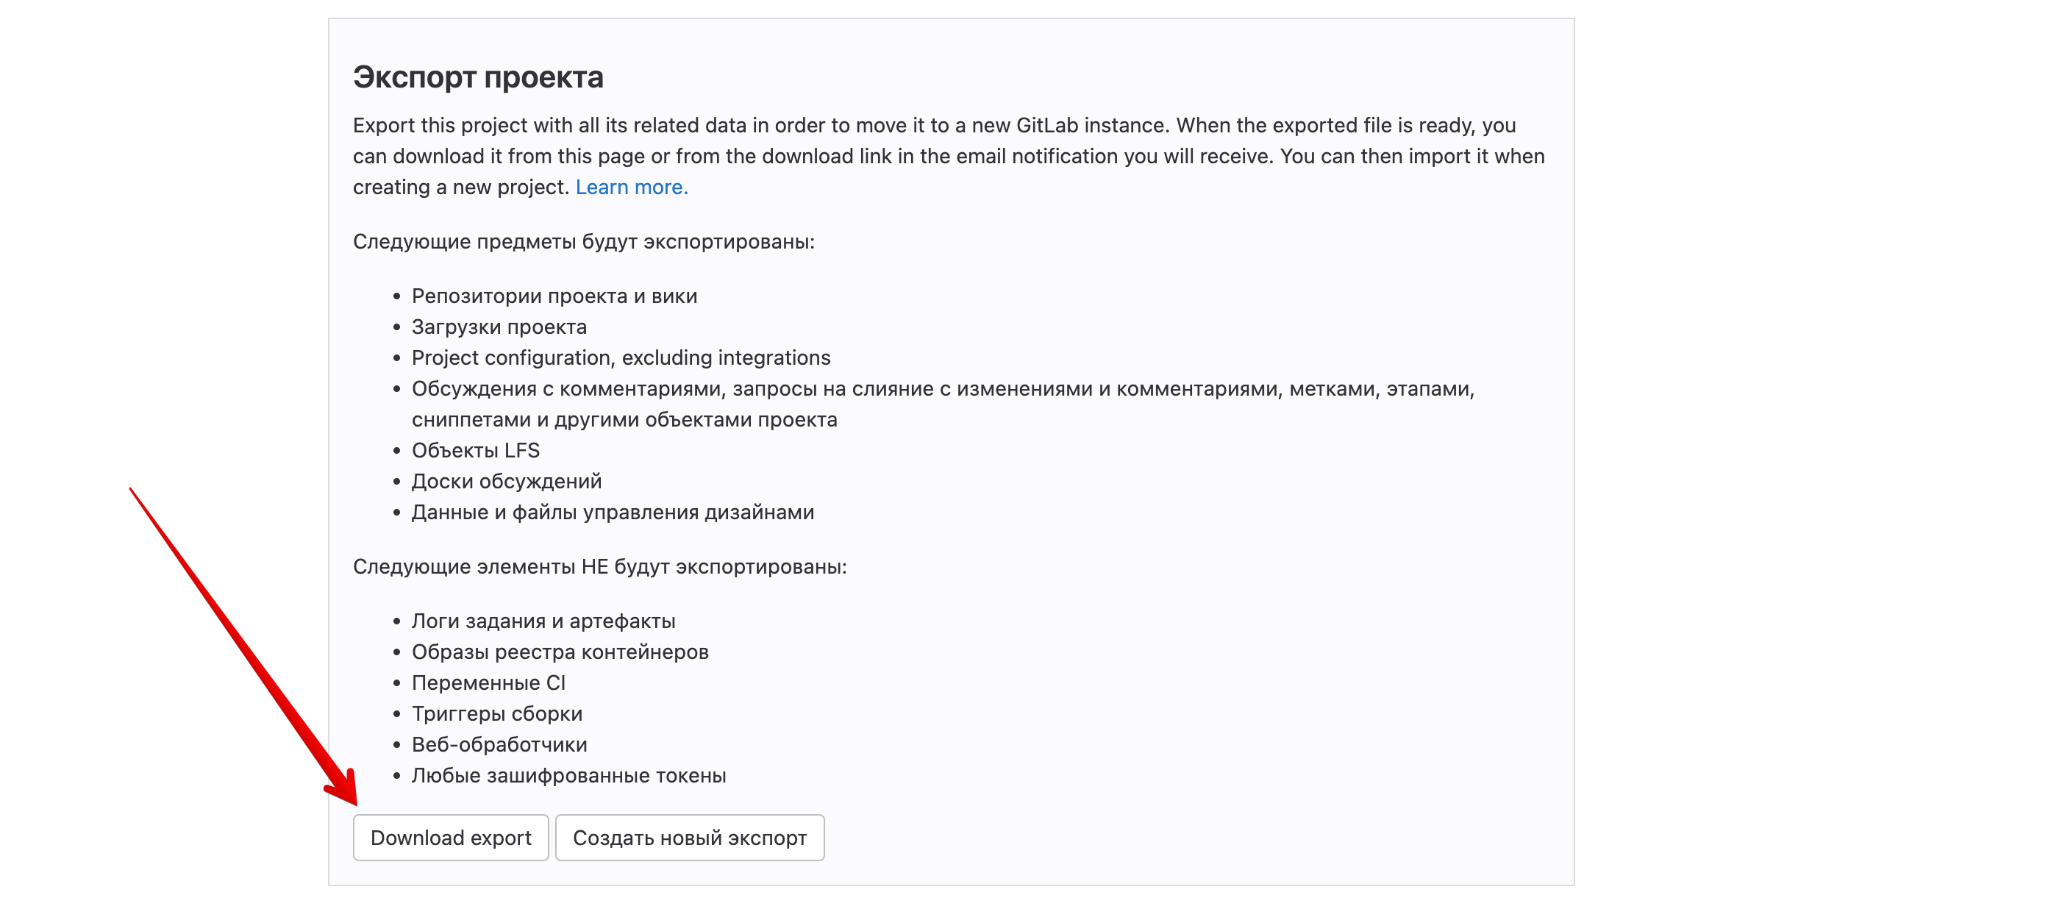Click the Создать новый экспорт button

click(689, 837)
